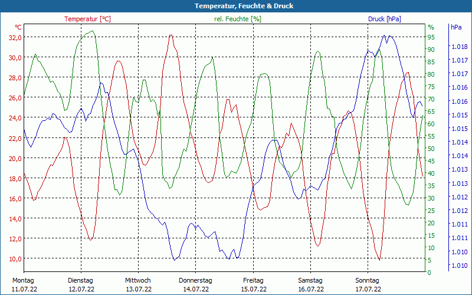Screen dimensions: 472x295
Task: Select the red 'Temperatur [°C]' legend label
Action: pos(87,19)
